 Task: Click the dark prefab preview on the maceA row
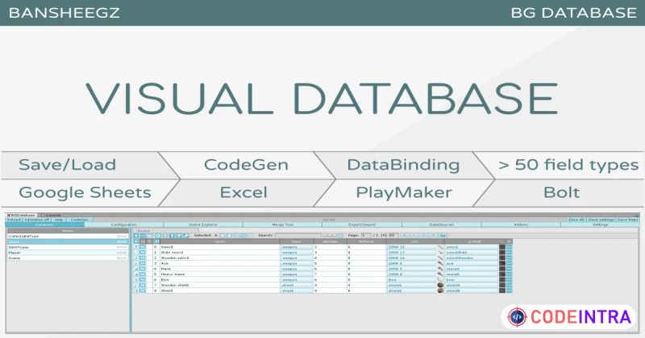[502, 269]
